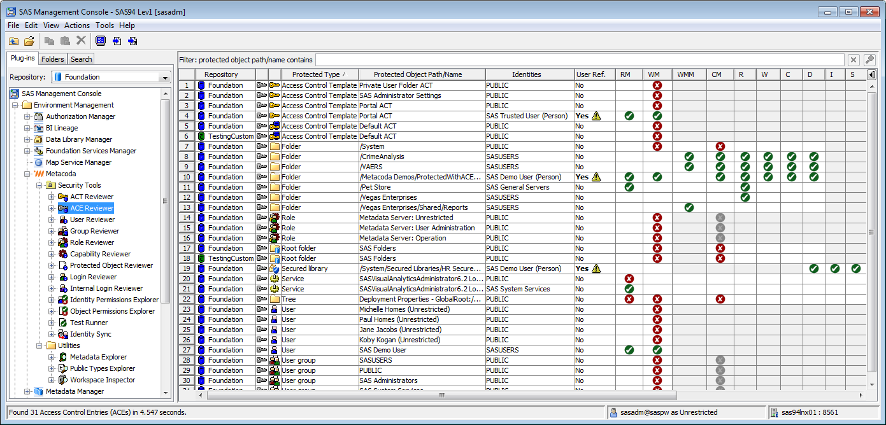Click Michelle Homes (Unrestricted) cell
The image size is (886, 425).
(422, 309)
